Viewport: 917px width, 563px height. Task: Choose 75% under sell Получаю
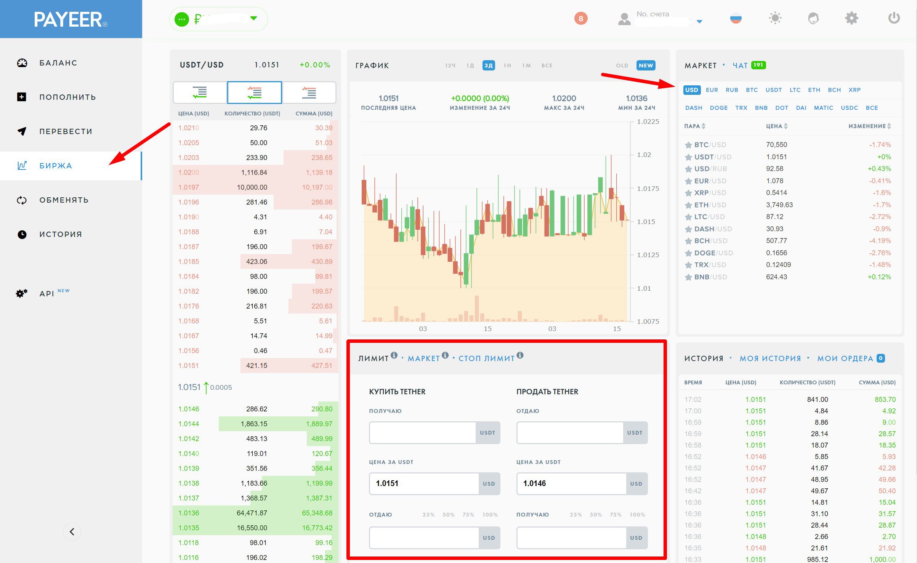616,515
